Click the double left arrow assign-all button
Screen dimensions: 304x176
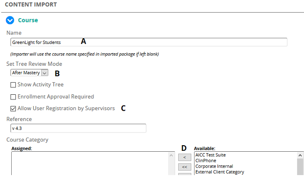point(185,167)
